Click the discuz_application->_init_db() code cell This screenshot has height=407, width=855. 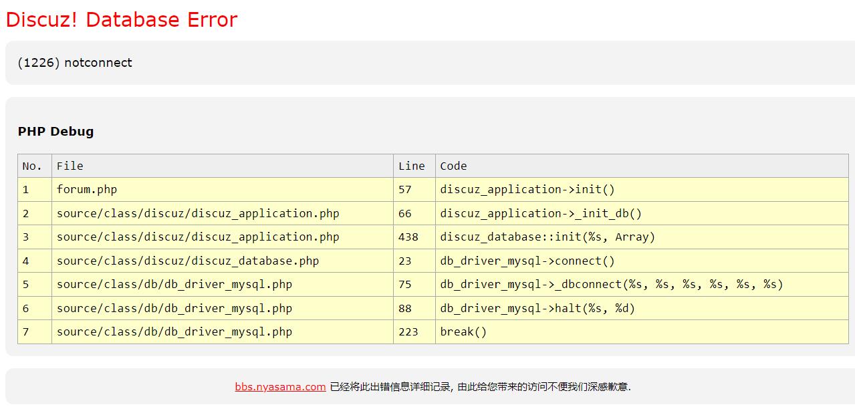(540, 214)
